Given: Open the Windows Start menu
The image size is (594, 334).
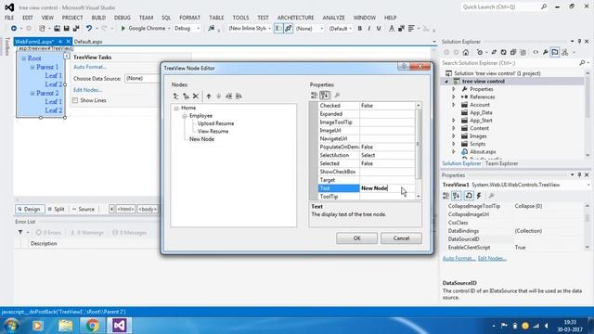Looking at the screenshot, I should [11, 326].
